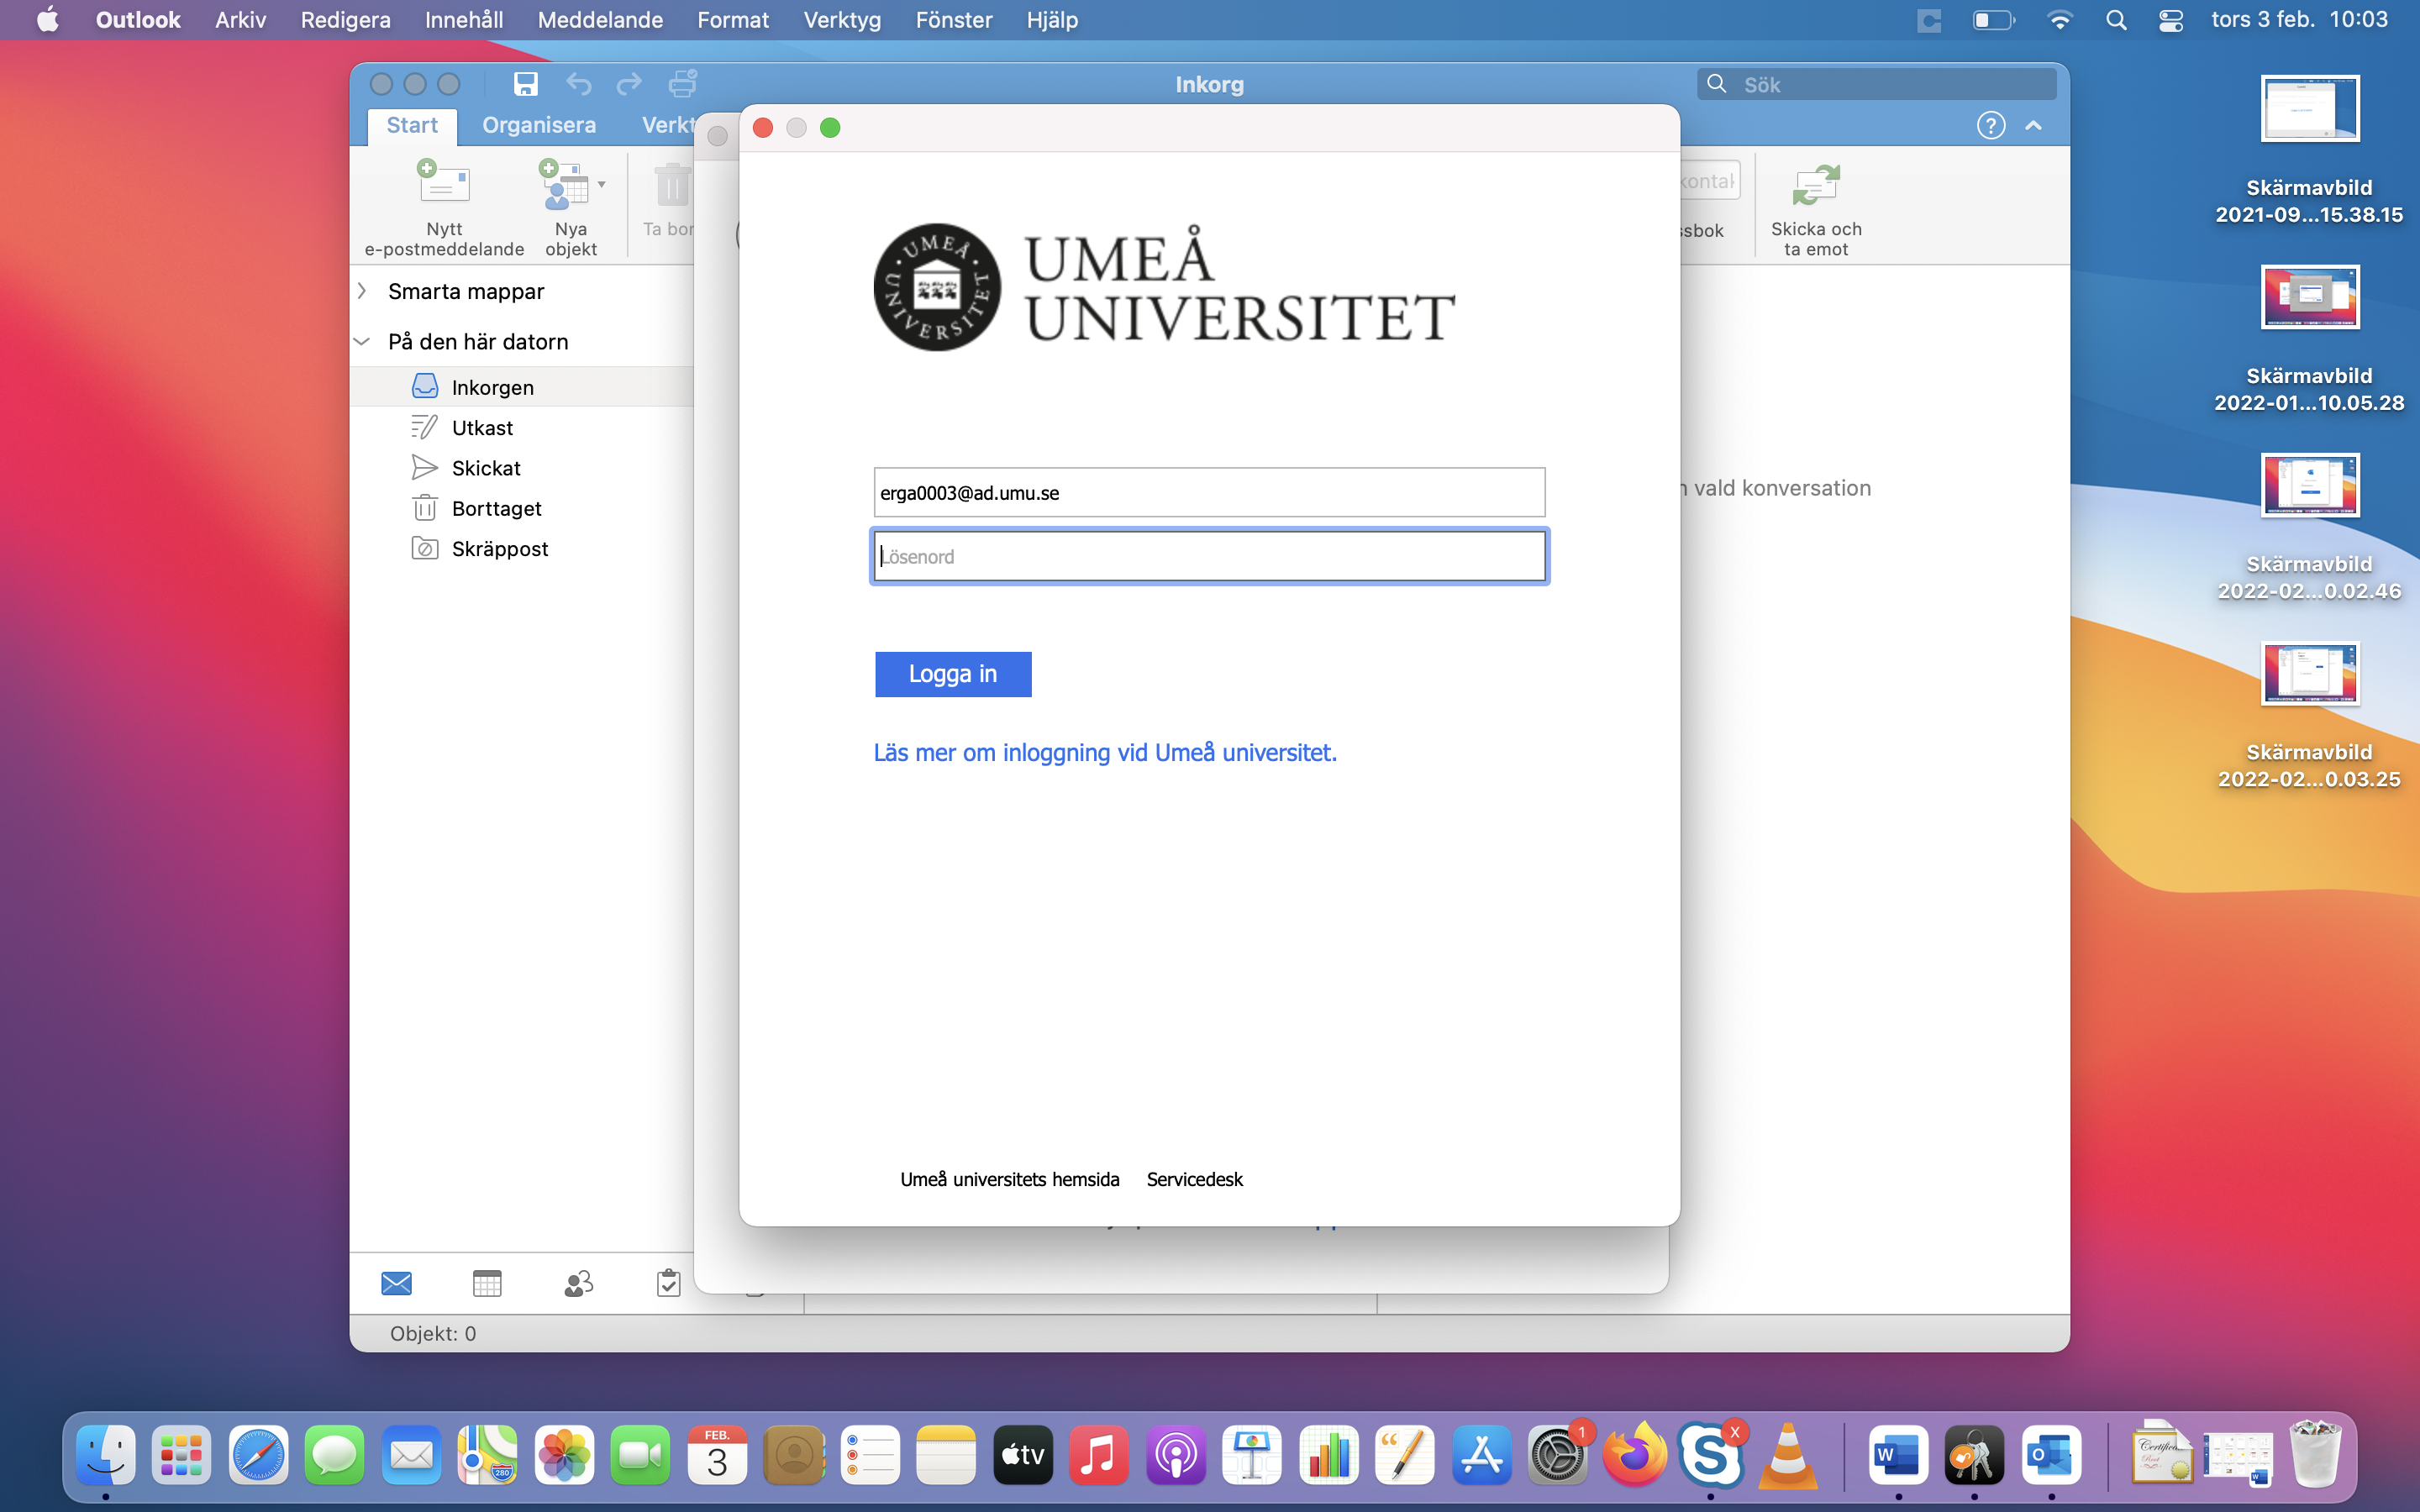Open Outlook icon in the Dock
2420x1512 pixels.
point(2051,1454)
